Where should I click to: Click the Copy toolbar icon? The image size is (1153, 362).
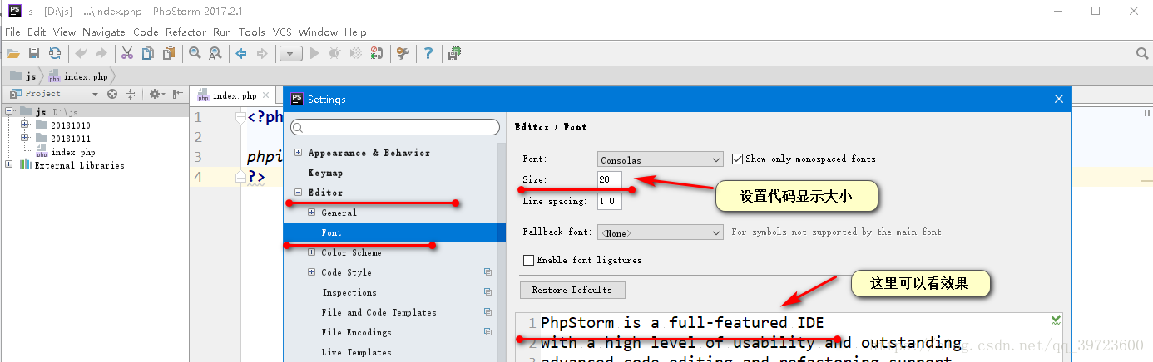148,53
